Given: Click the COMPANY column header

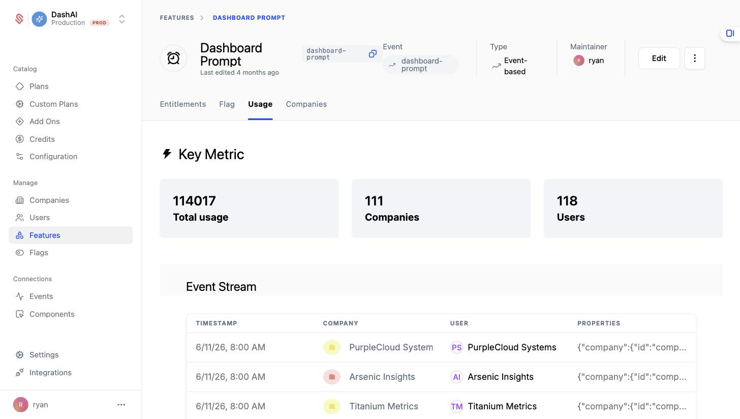Looking at the screenshot, I should [x=341, y=323].
